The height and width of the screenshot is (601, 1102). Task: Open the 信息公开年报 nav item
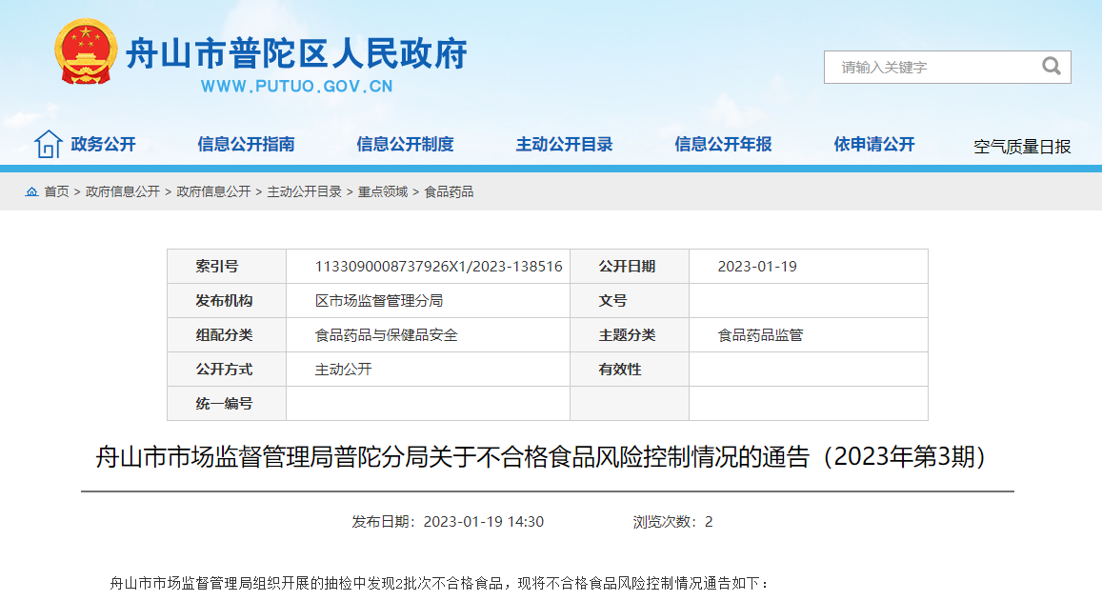click(x=723, y=144)
